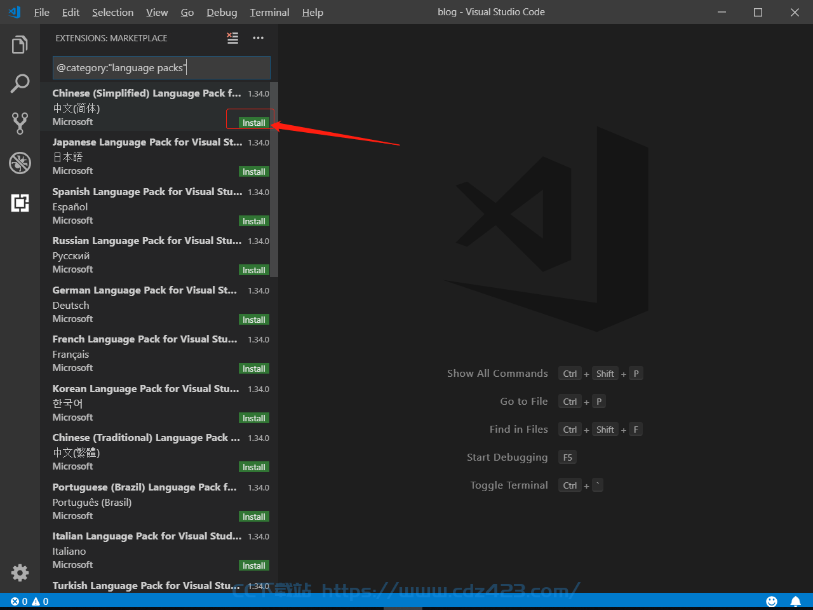Click the Go to File hint
This screenshot has height=610, width=813.
point(524,402)
